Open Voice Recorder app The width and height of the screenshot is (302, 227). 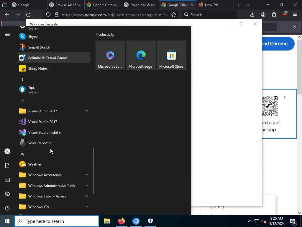tap(54, 143)
